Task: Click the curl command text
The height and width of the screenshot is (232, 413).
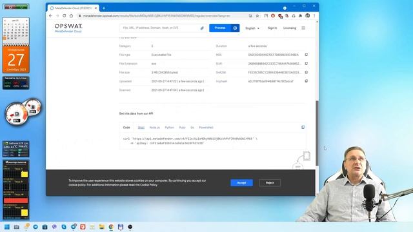Action: (190, 140)
